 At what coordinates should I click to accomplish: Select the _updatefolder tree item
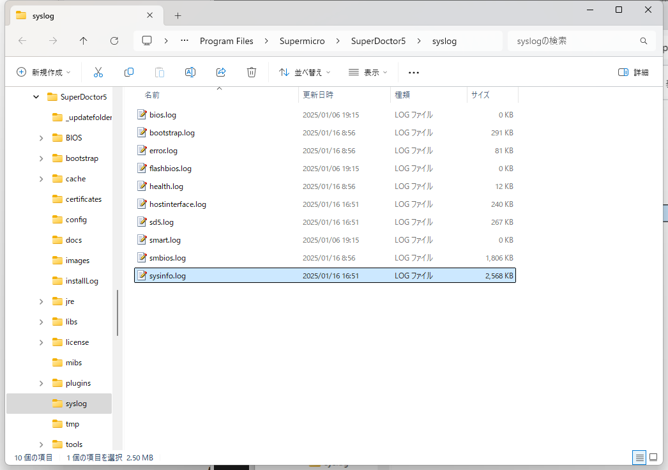(82, 117)
